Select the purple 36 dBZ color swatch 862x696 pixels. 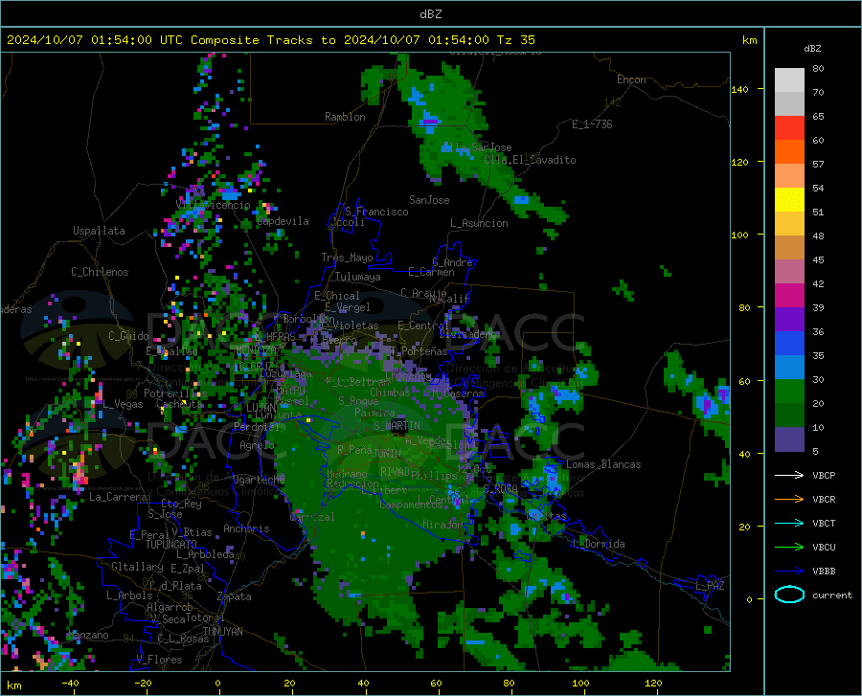tap(789, 320)
